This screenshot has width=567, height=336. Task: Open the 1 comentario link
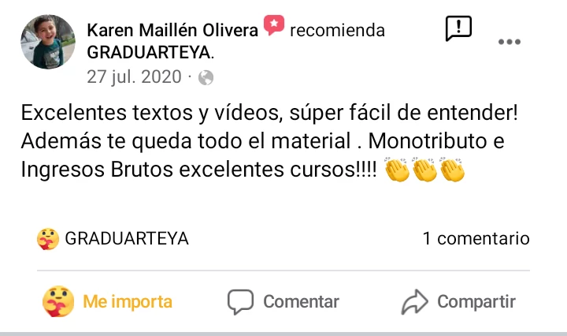point(476,239)
